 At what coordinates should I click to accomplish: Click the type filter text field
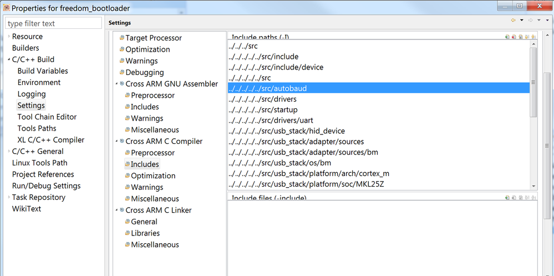coord(53,24)
